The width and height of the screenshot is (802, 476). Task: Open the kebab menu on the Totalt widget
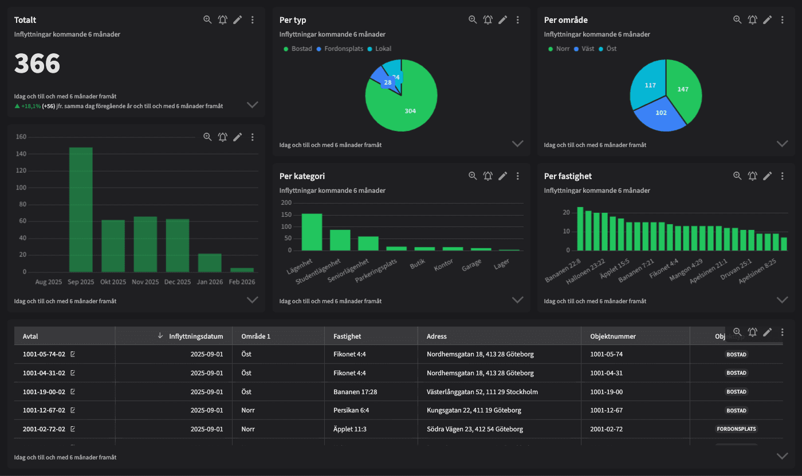tap(252, 19)
